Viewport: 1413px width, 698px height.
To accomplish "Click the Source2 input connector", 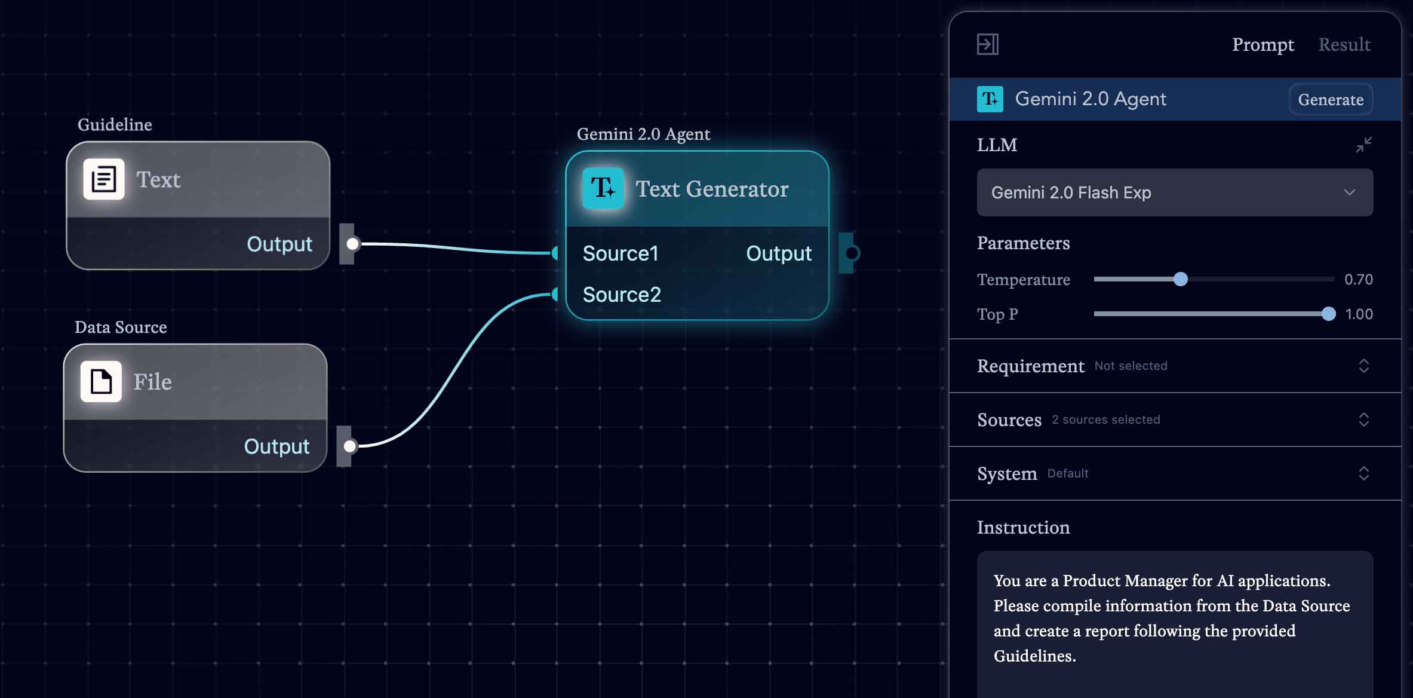I will pos(555,294).
